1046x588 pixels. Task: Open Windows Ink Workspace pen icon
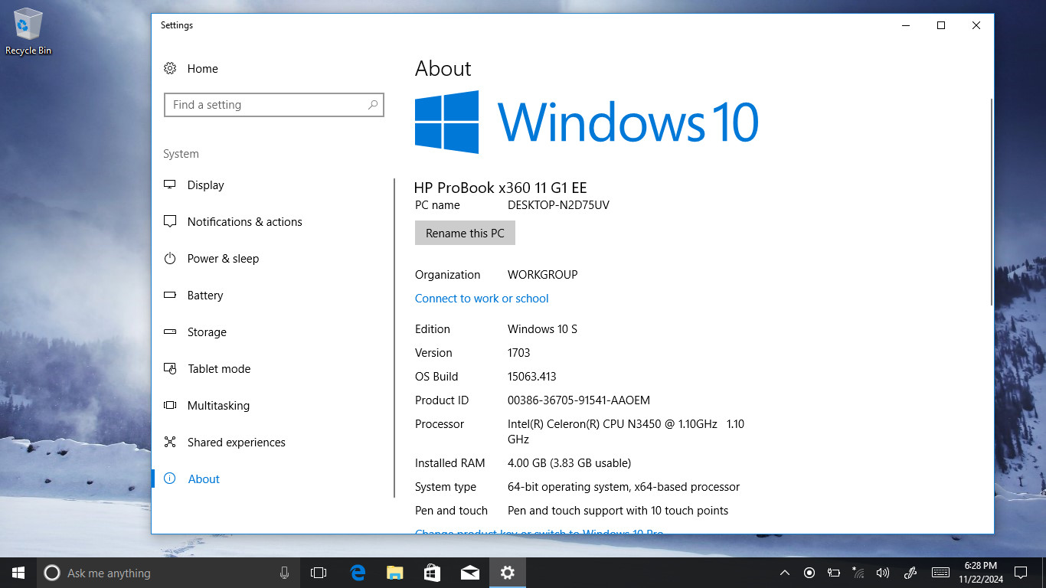point(910,573)
